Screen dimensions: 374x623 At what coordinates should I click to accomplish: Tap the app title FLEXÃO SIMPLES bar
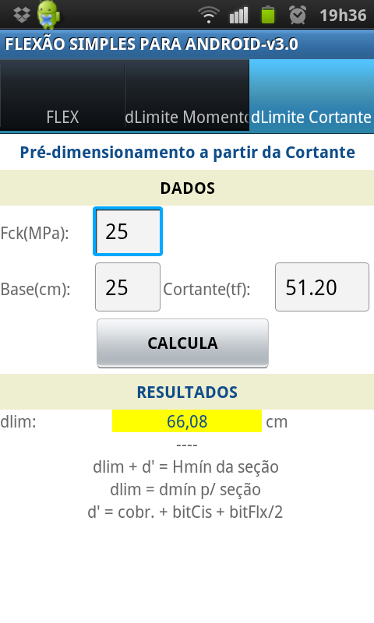[x=187, y=44]
